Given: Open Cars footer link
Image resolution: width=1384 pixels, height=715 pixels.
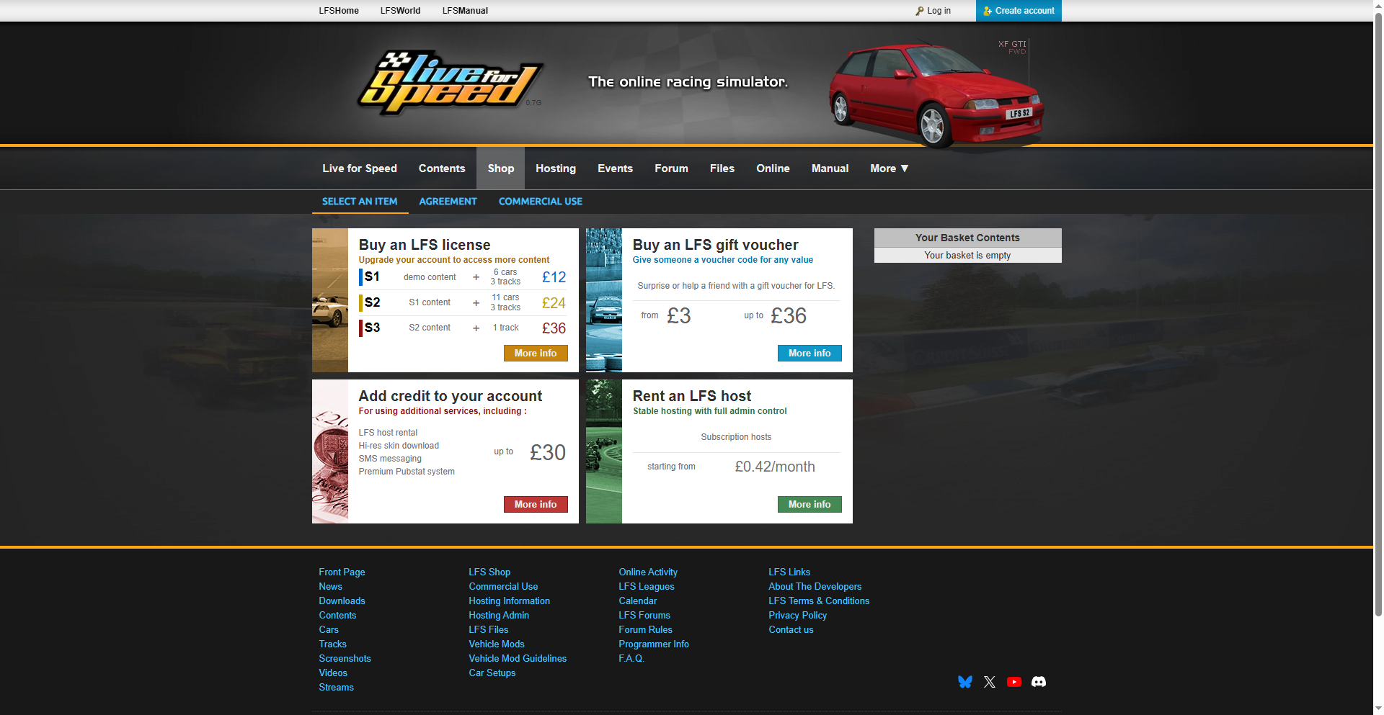Looking at the screenshot, I should [329, 630].
